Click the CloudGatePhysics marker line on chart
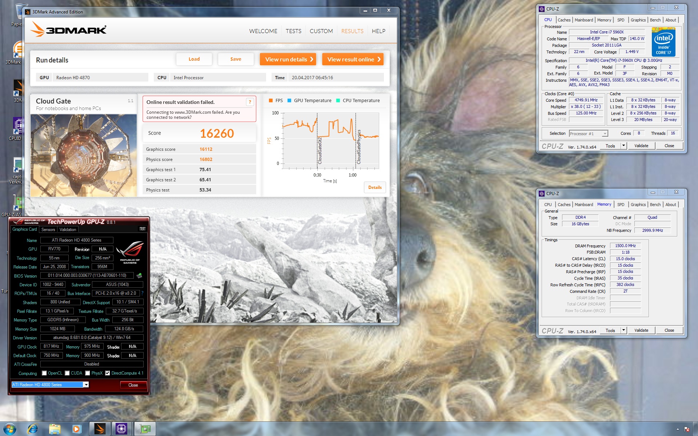 pyautogui.click(x=356, y=141)
